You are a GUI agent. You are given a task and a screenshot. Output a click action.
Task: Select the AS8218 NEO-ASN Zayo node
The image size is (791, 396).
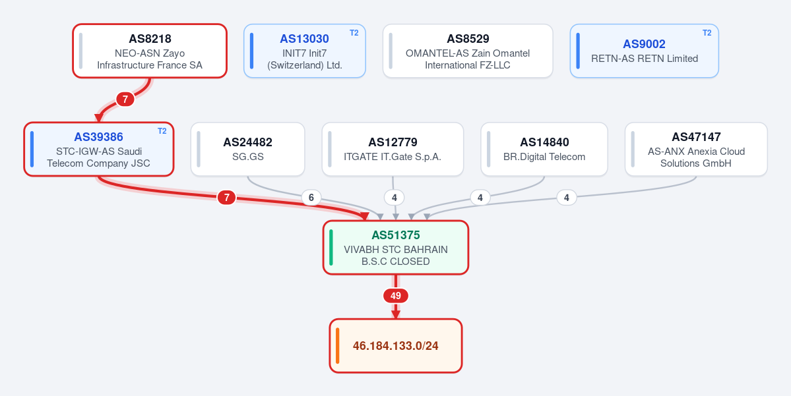pyautogui.click(x=150, y=51)
